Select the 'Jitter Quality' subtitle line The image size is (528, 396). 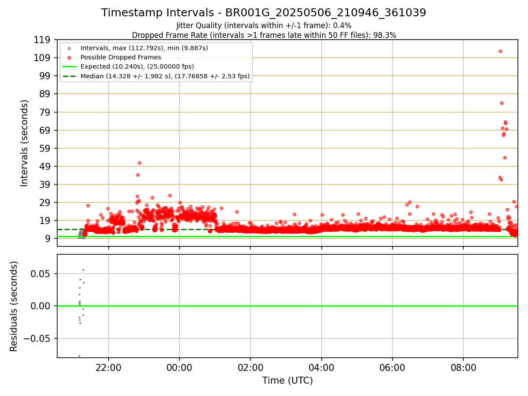(x=264, y=26)
